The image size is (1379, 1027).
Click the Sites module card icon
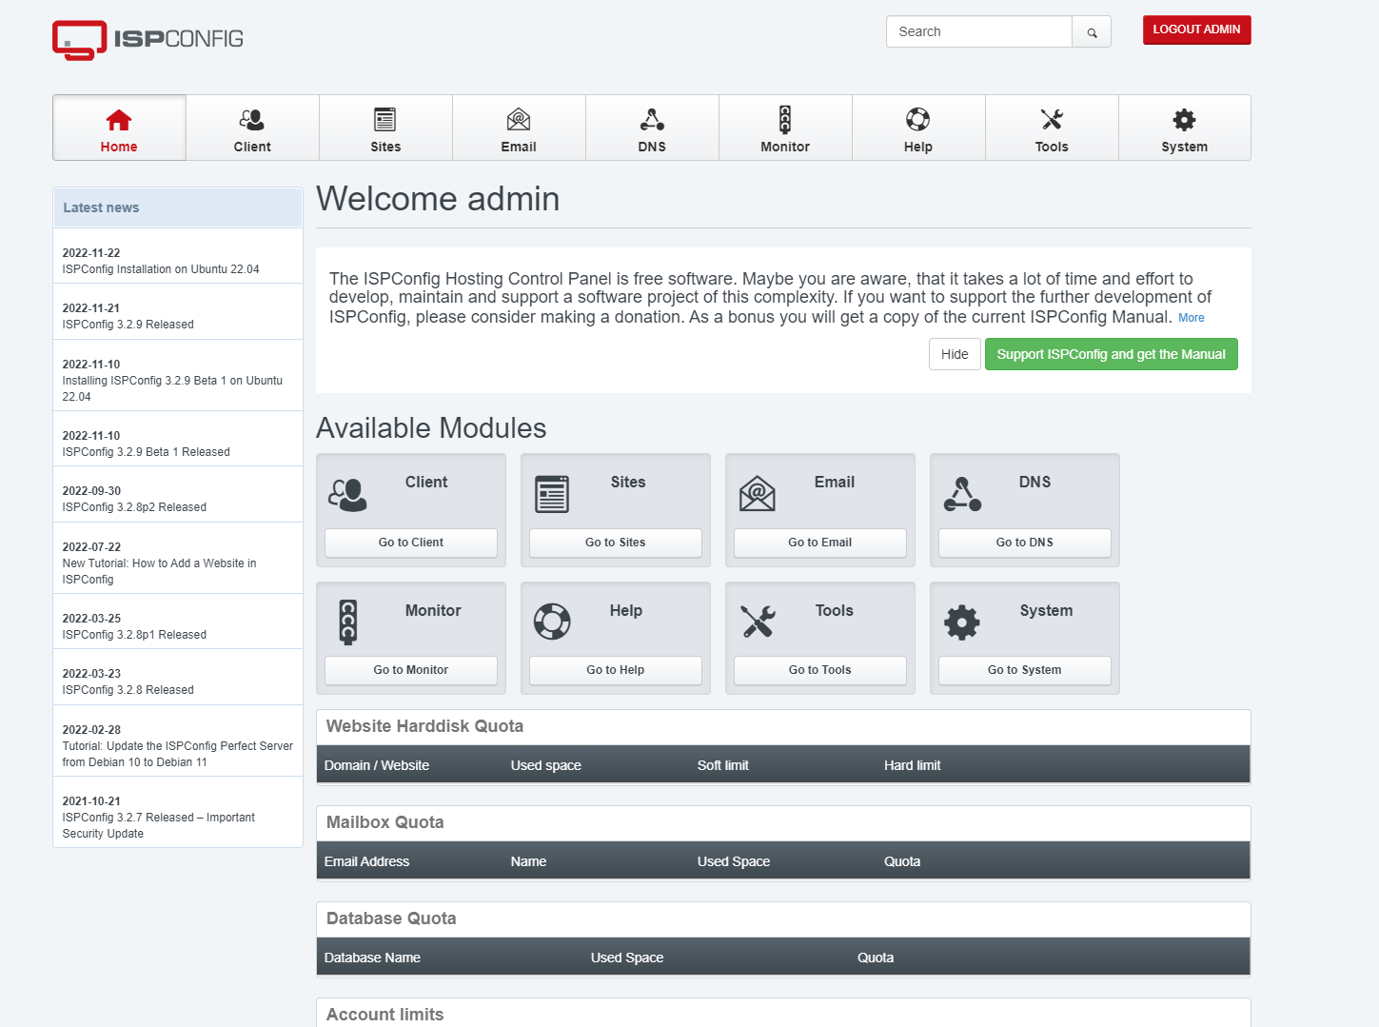point(552,495)
